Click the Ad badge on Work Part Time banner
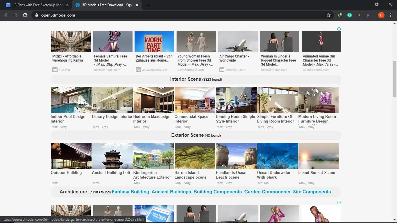397x223 pixels. tap(138, 70)
